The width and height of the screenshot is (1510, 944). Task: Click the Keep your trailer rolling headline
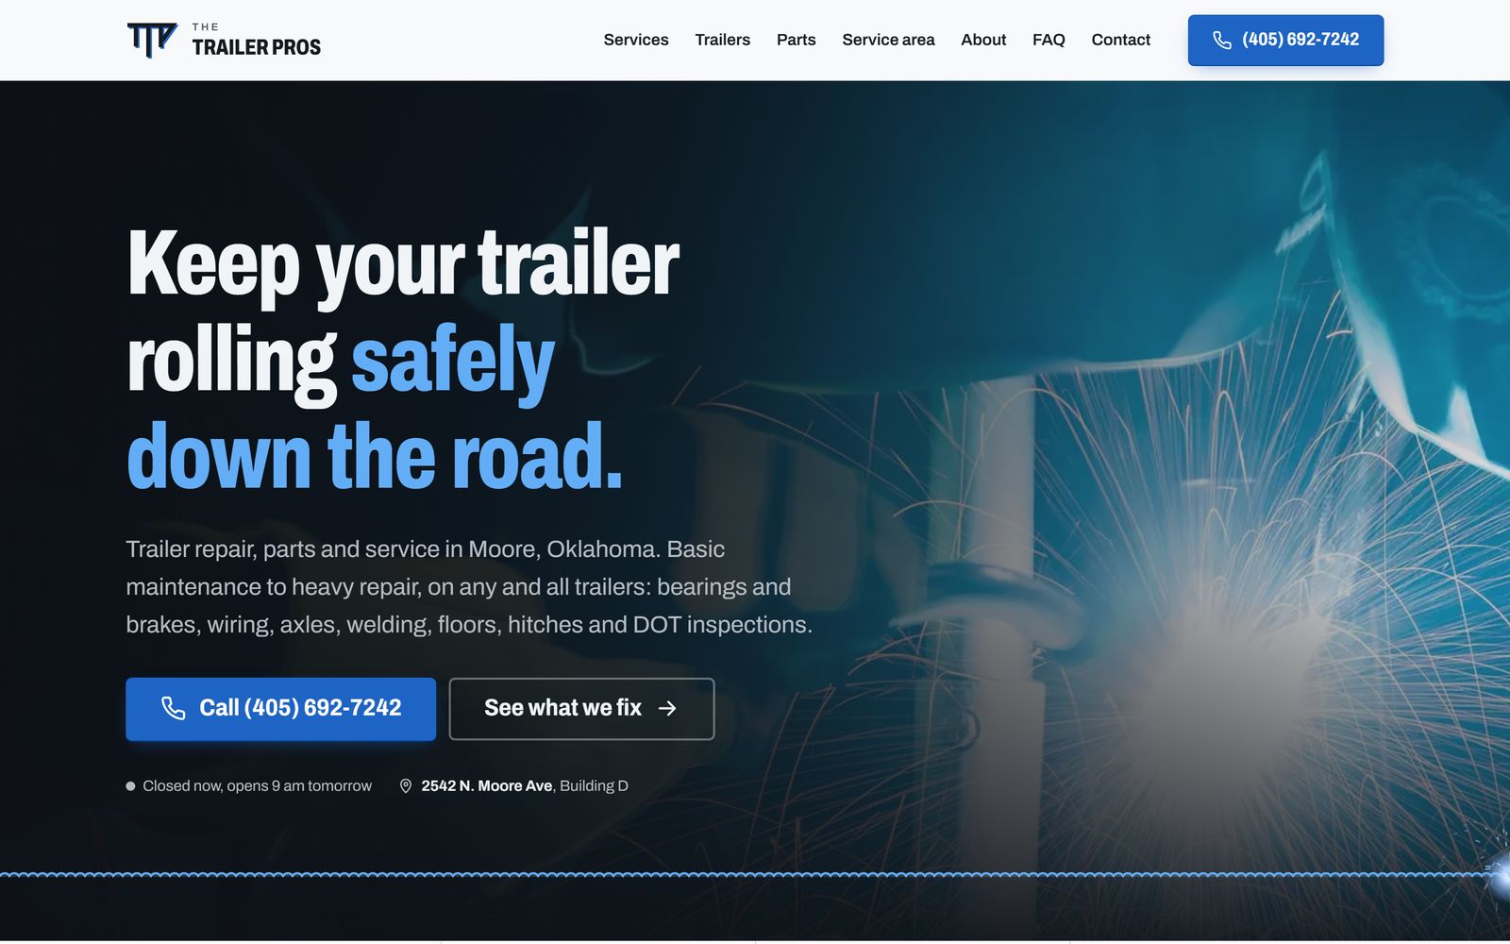click(403, 359)
